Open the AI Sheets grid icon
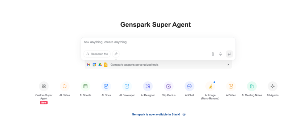 (86, 86)
